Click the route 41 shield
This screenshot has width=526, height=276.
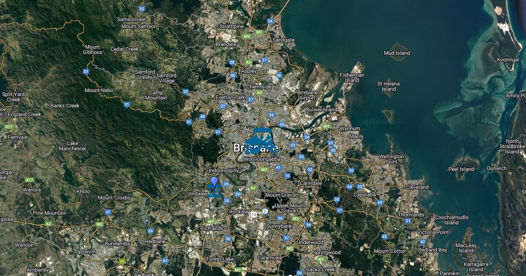coord(278,167)
